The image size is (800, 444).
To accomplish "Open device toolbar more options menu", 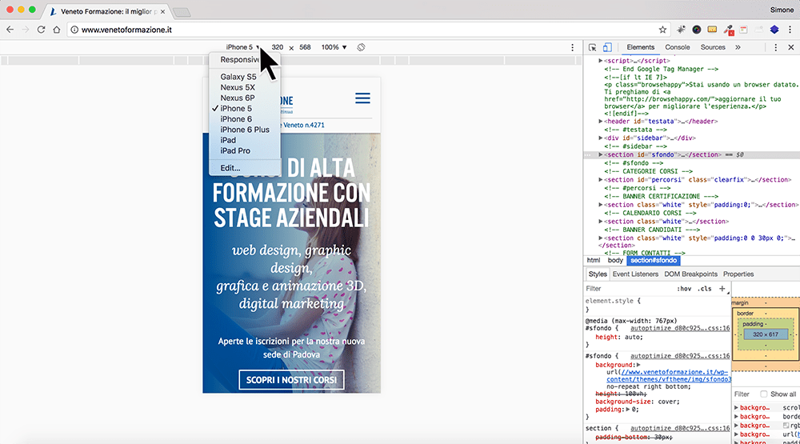I will coord(572,47).
